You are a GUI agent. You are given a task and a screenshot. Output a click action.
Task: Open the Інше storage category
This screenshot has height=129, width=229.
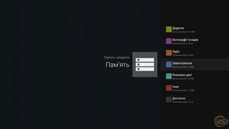click(176, 87)
